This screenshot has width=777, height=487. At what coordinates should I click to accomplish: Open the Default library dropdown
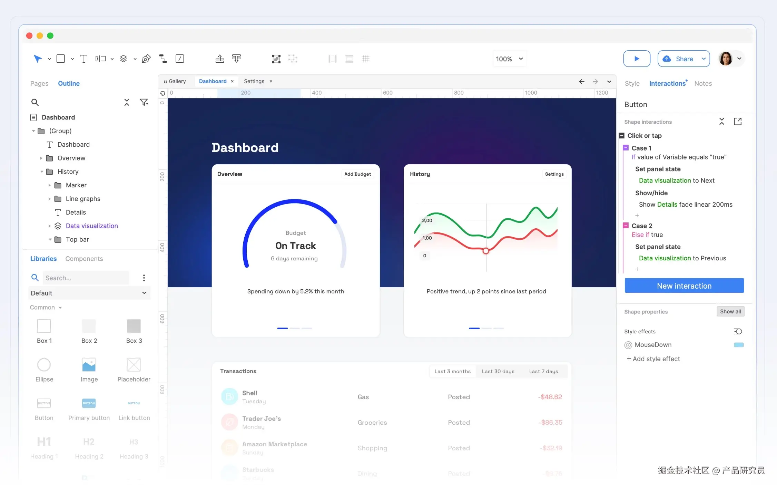89,293
